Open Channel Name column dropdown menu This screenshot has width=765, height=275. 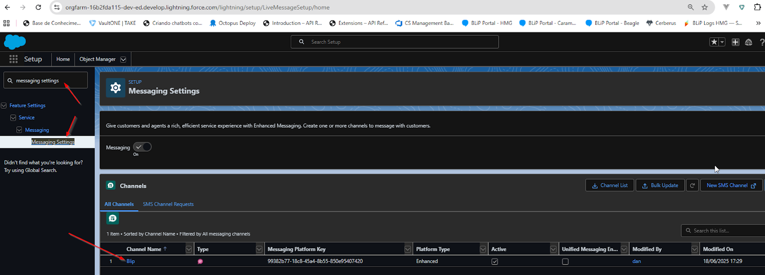pos(189,249)
